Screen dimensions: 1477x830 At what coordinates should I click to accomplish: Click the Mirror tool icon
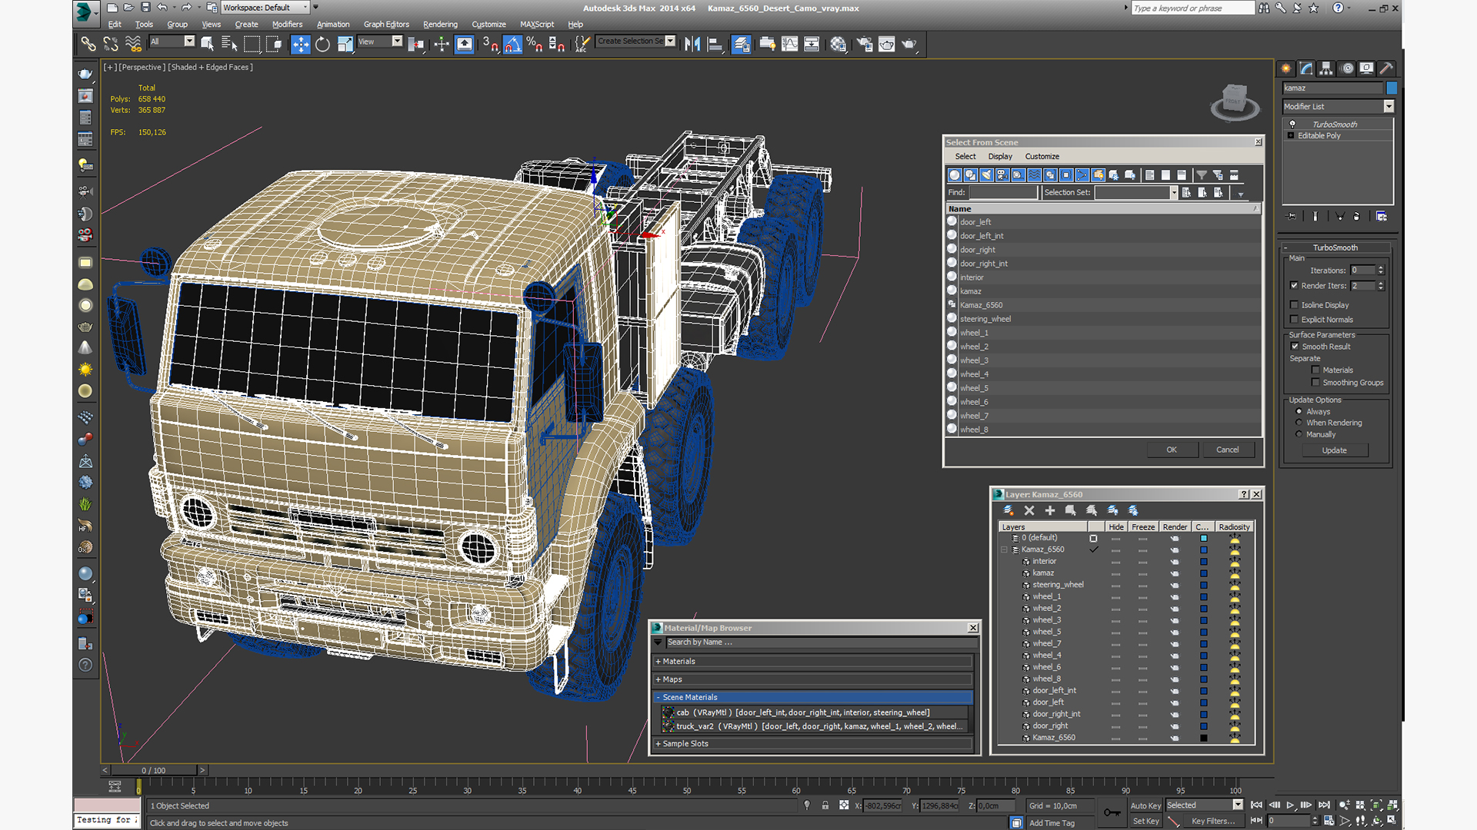point(692,44)
